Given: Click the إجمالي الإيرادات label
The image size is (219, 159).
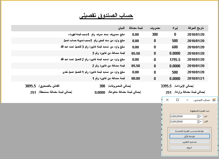Looking at the screenshot, I should [x=184, y=86].
